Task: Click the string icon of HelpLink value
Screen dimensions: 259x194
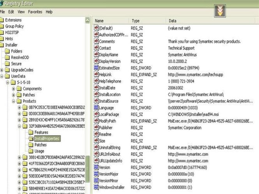Action: (96, 74)
